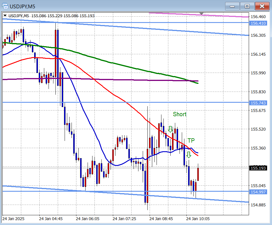272x225 pixels.
Task: Click the gray chart shift triangle marker
Action: point(202,14)
